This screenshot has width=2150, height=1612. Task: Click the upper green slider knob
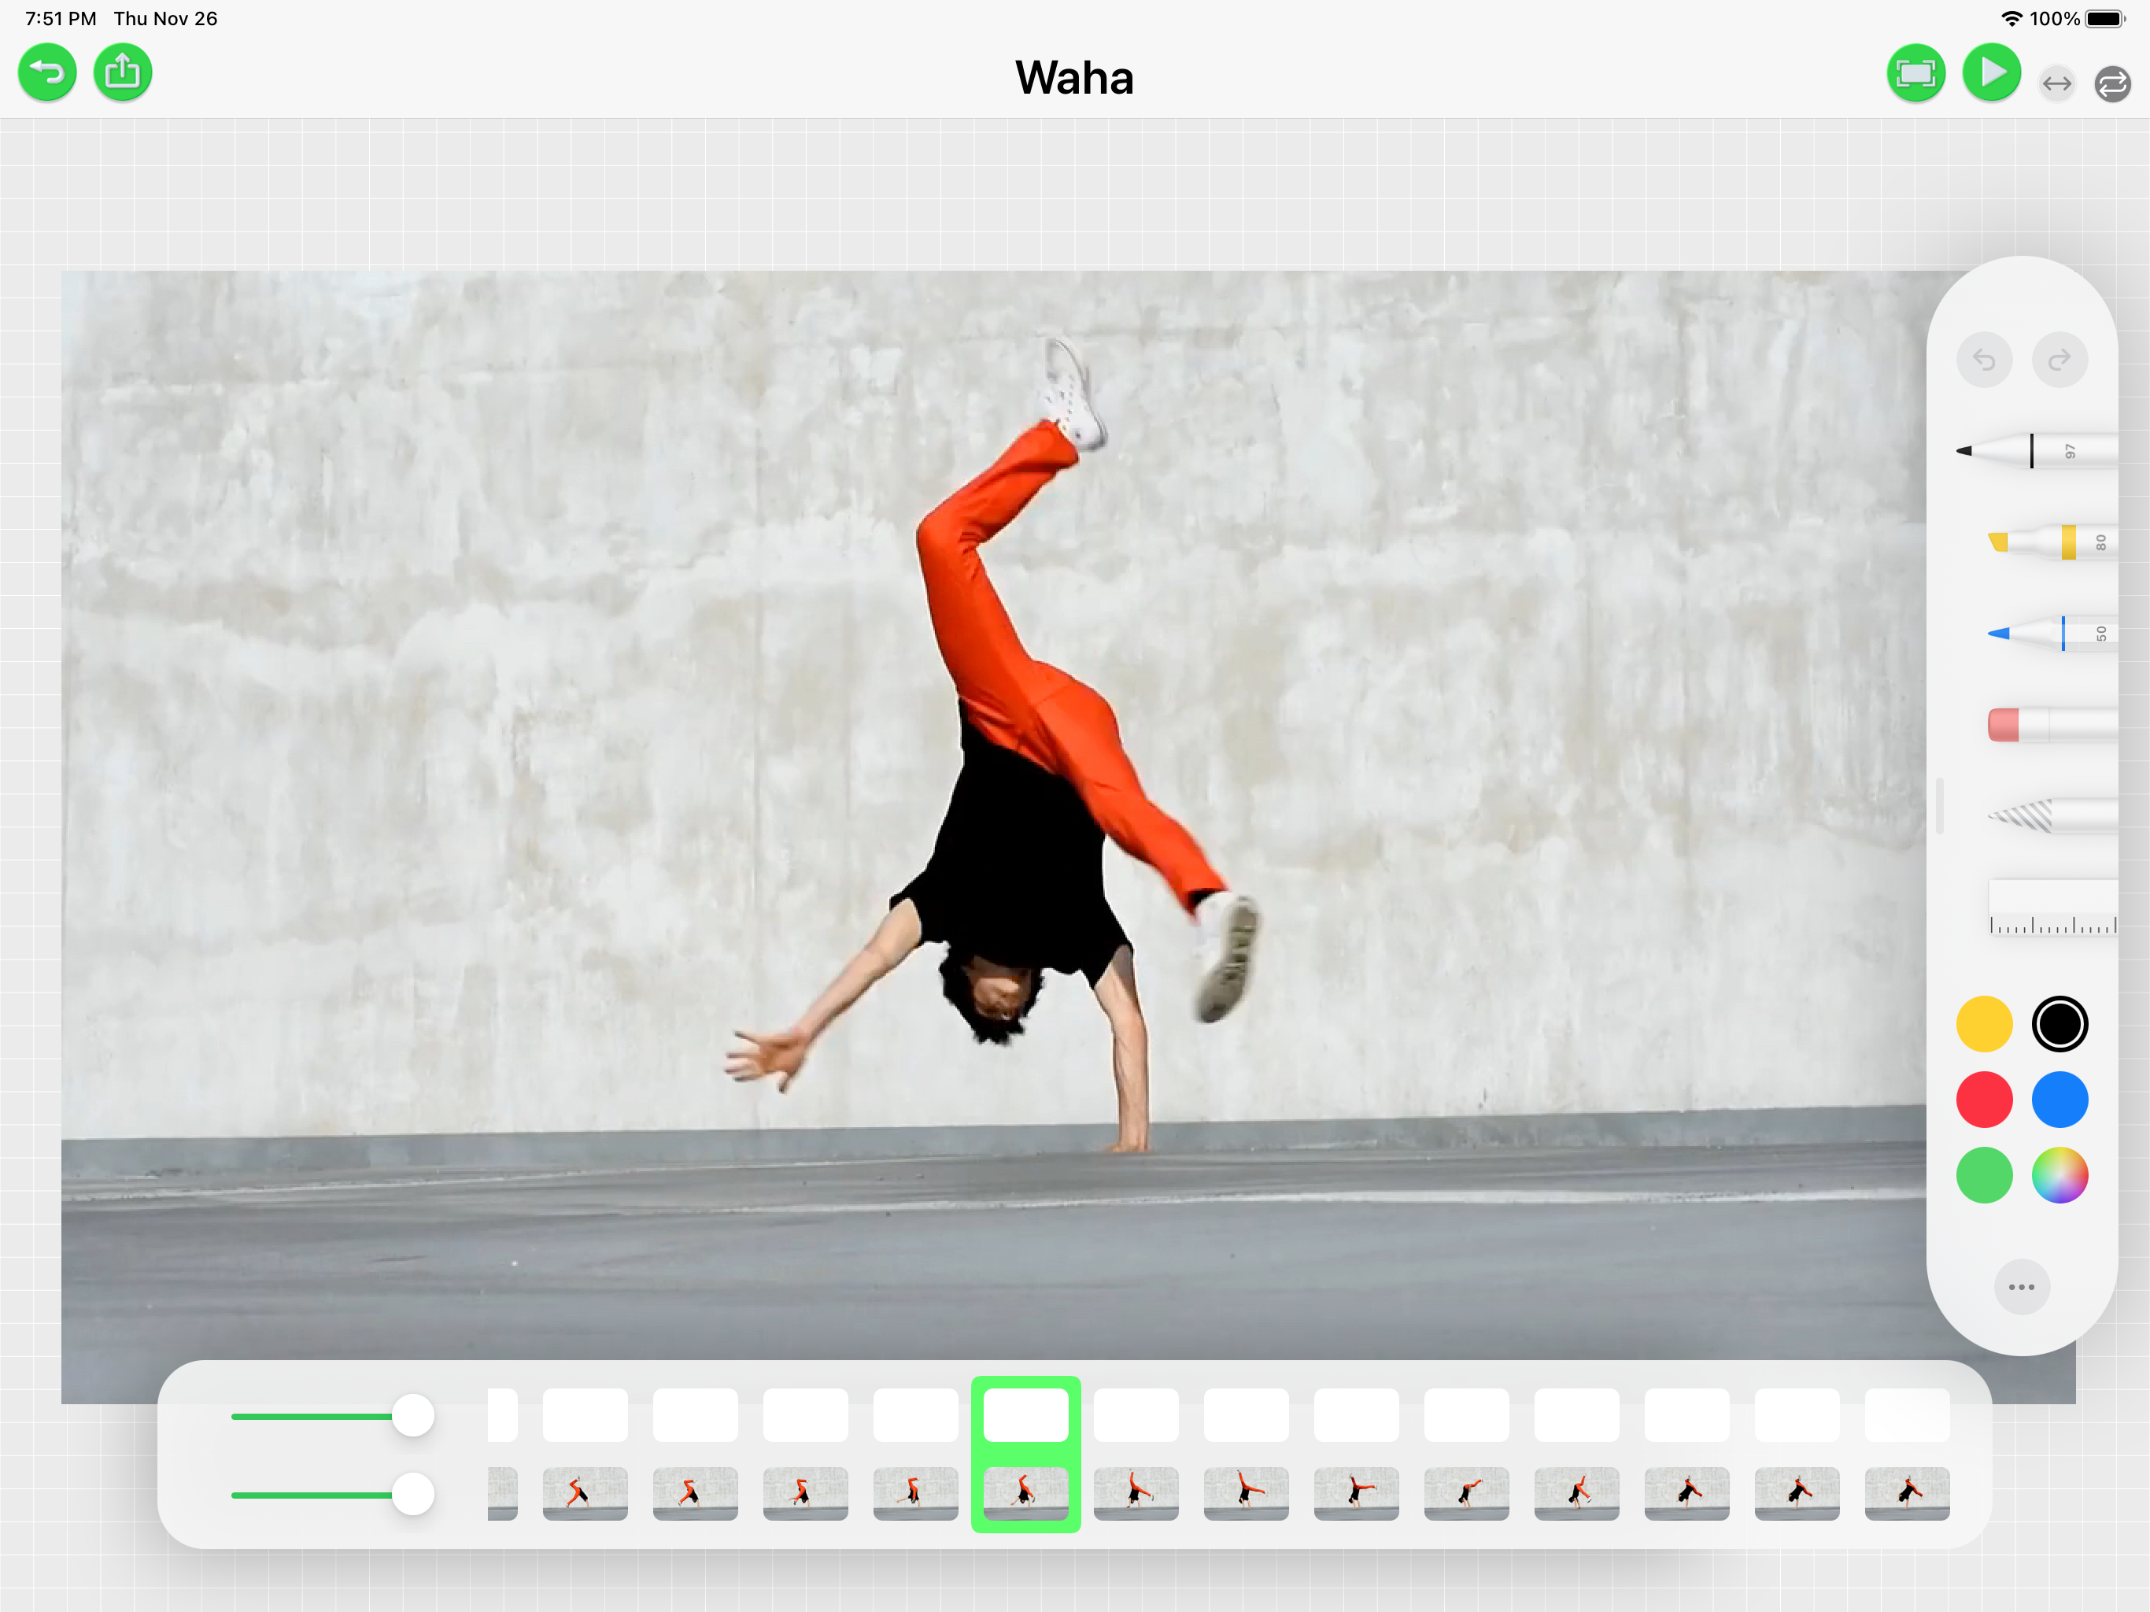pyautogui.click(x=413, y=1415)
